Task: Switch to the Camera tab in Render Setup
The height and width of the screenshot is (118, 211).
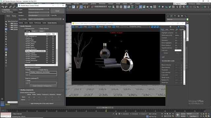Action: (31, 23)
